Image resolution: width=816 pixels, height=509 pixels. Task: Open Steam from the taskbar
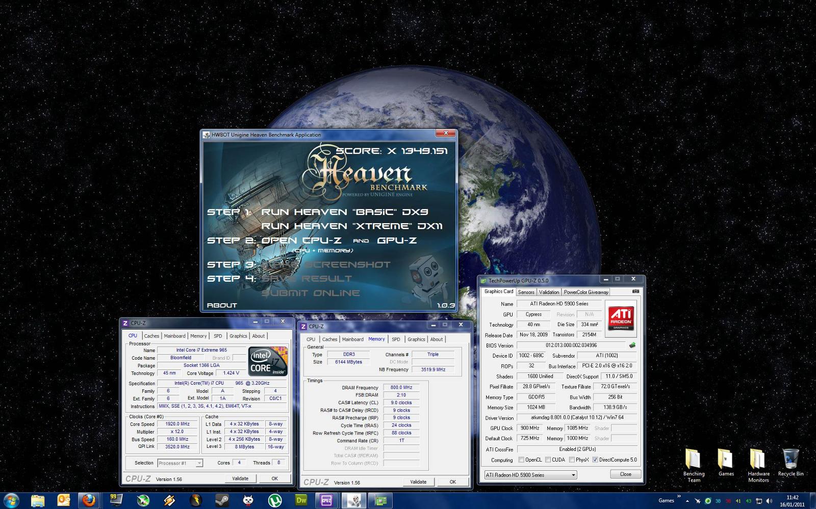(222, 500)
